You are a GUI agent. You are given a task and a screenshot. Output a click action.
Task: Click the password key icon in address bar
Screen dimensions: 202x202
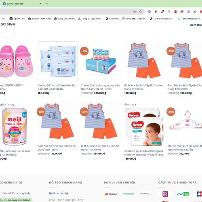[135, 12]
